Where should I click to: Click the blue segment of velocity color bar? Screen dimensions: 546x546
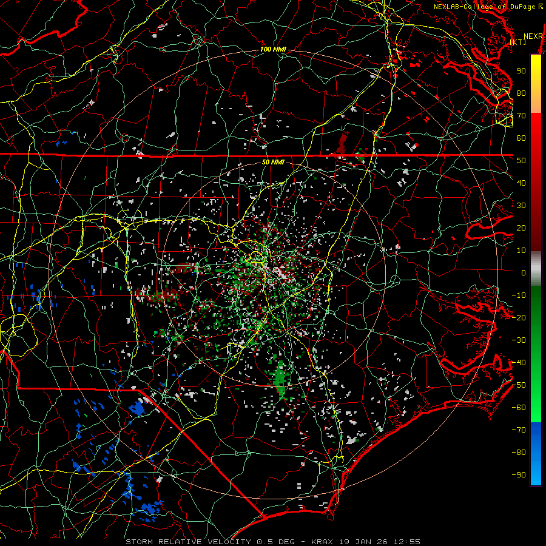click(x=536, y=454)
